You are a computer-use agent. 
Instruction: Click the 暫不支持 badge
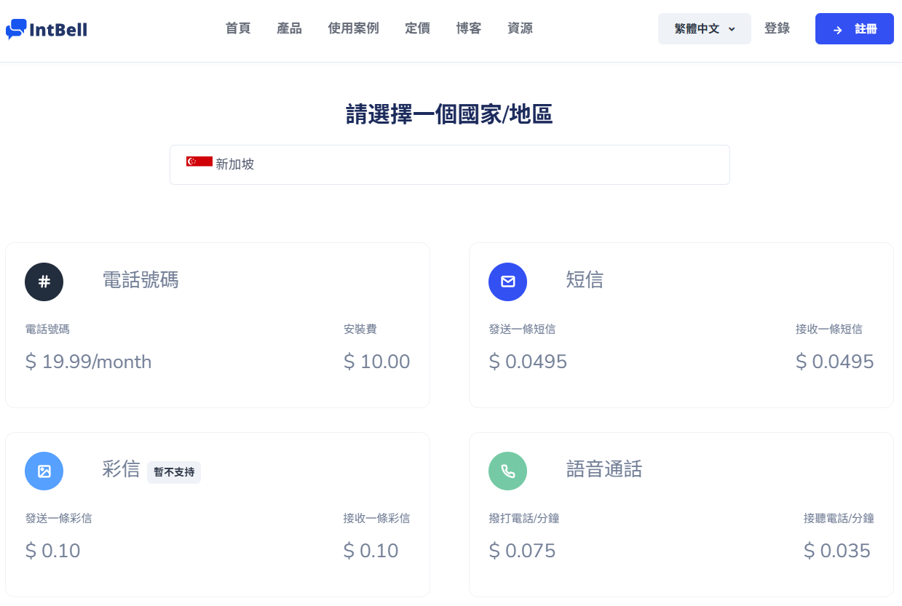(x=174, y=472)
